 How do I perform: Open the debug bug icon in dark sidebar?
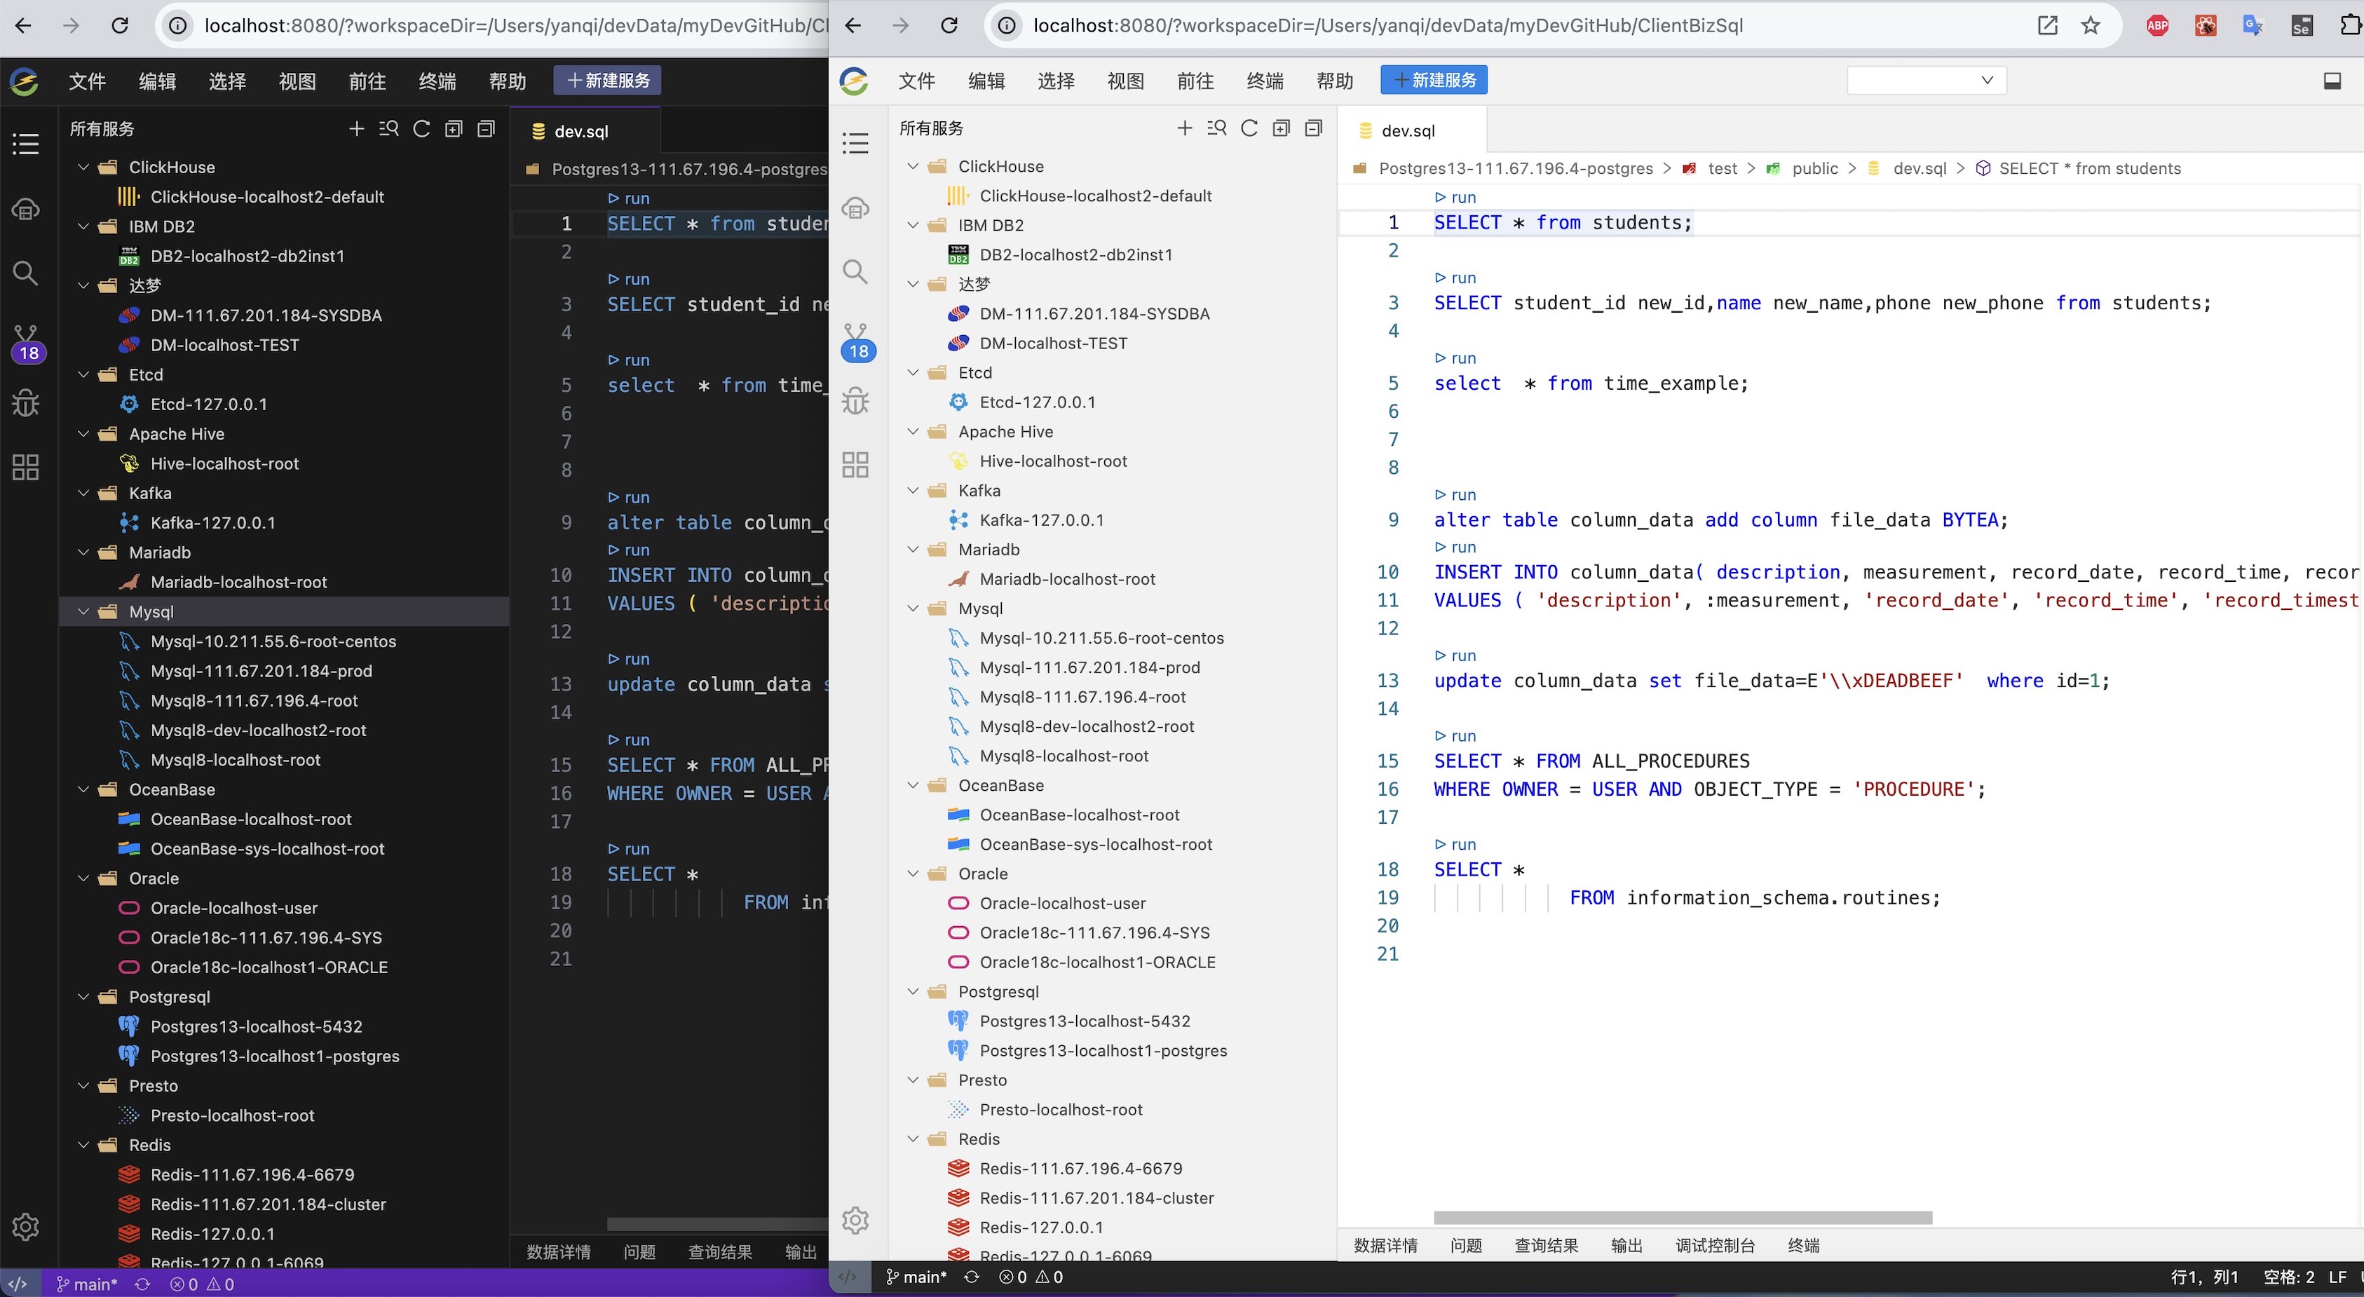26,403
